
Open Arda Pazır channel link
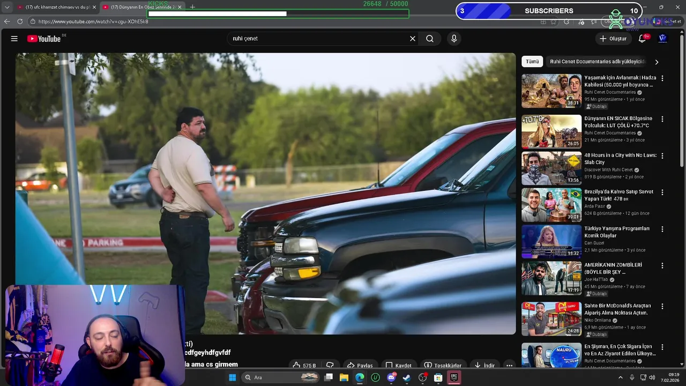pos(595,206)
